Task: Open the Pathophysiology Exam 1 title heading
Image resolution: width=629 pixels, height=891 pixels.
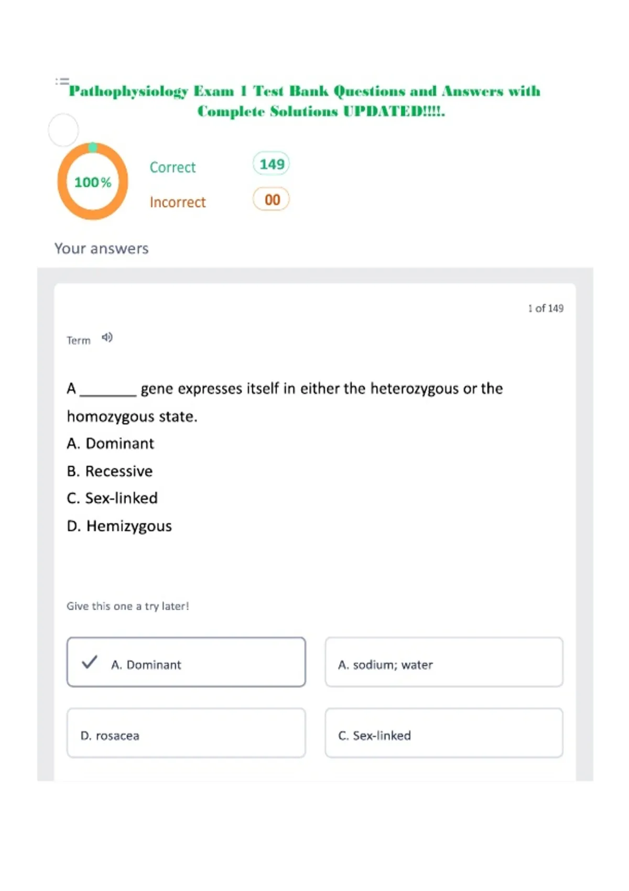Action: coord(305,101)
